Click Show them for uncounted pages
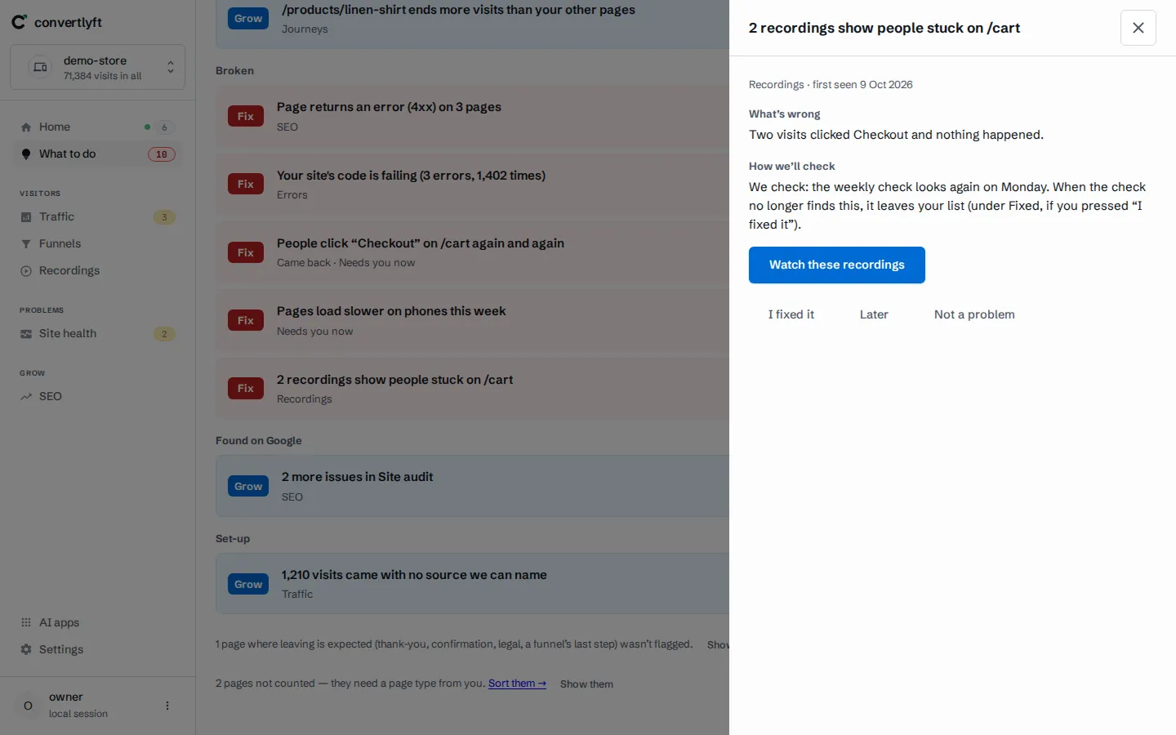The height and width of the screenshot is (735, 1176). (x=586, y=684)
